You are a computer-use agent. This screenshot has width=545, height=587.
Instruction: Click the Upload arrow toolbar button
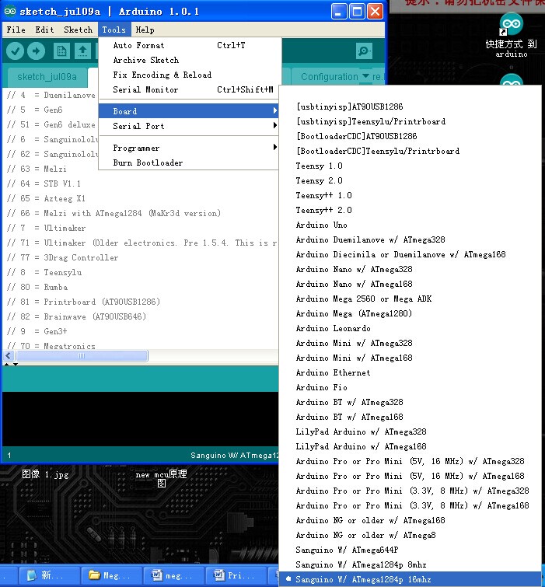pos(37,51)
